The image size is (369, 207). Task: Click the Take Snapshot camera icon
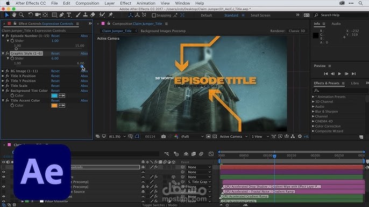pyautogui.click(x=164, y=136)
